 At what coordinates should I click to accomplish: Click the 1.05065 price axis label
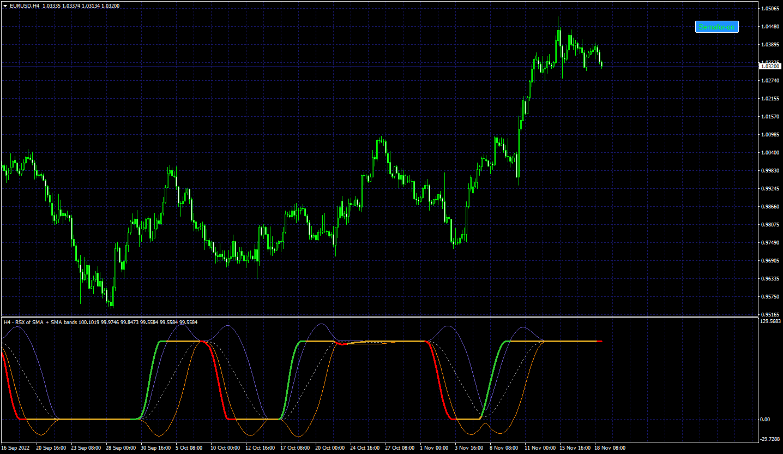[770, 9]
